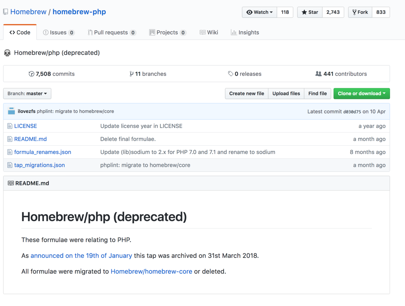
Task: Click Upload files button
Action: [x=286, y=94]
